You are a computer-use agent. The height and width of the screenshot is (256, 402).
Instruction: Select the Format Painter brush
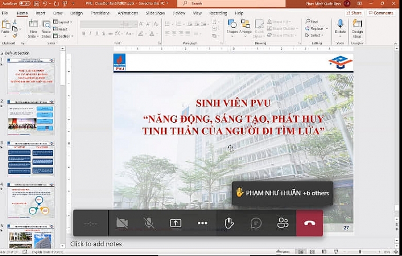click(x=15, y=36)
